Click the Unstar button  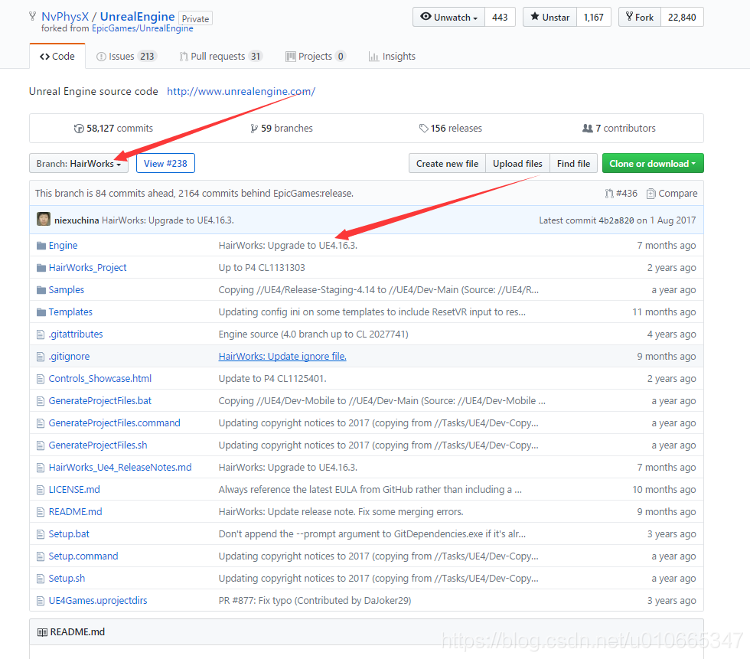coord(550,17)
